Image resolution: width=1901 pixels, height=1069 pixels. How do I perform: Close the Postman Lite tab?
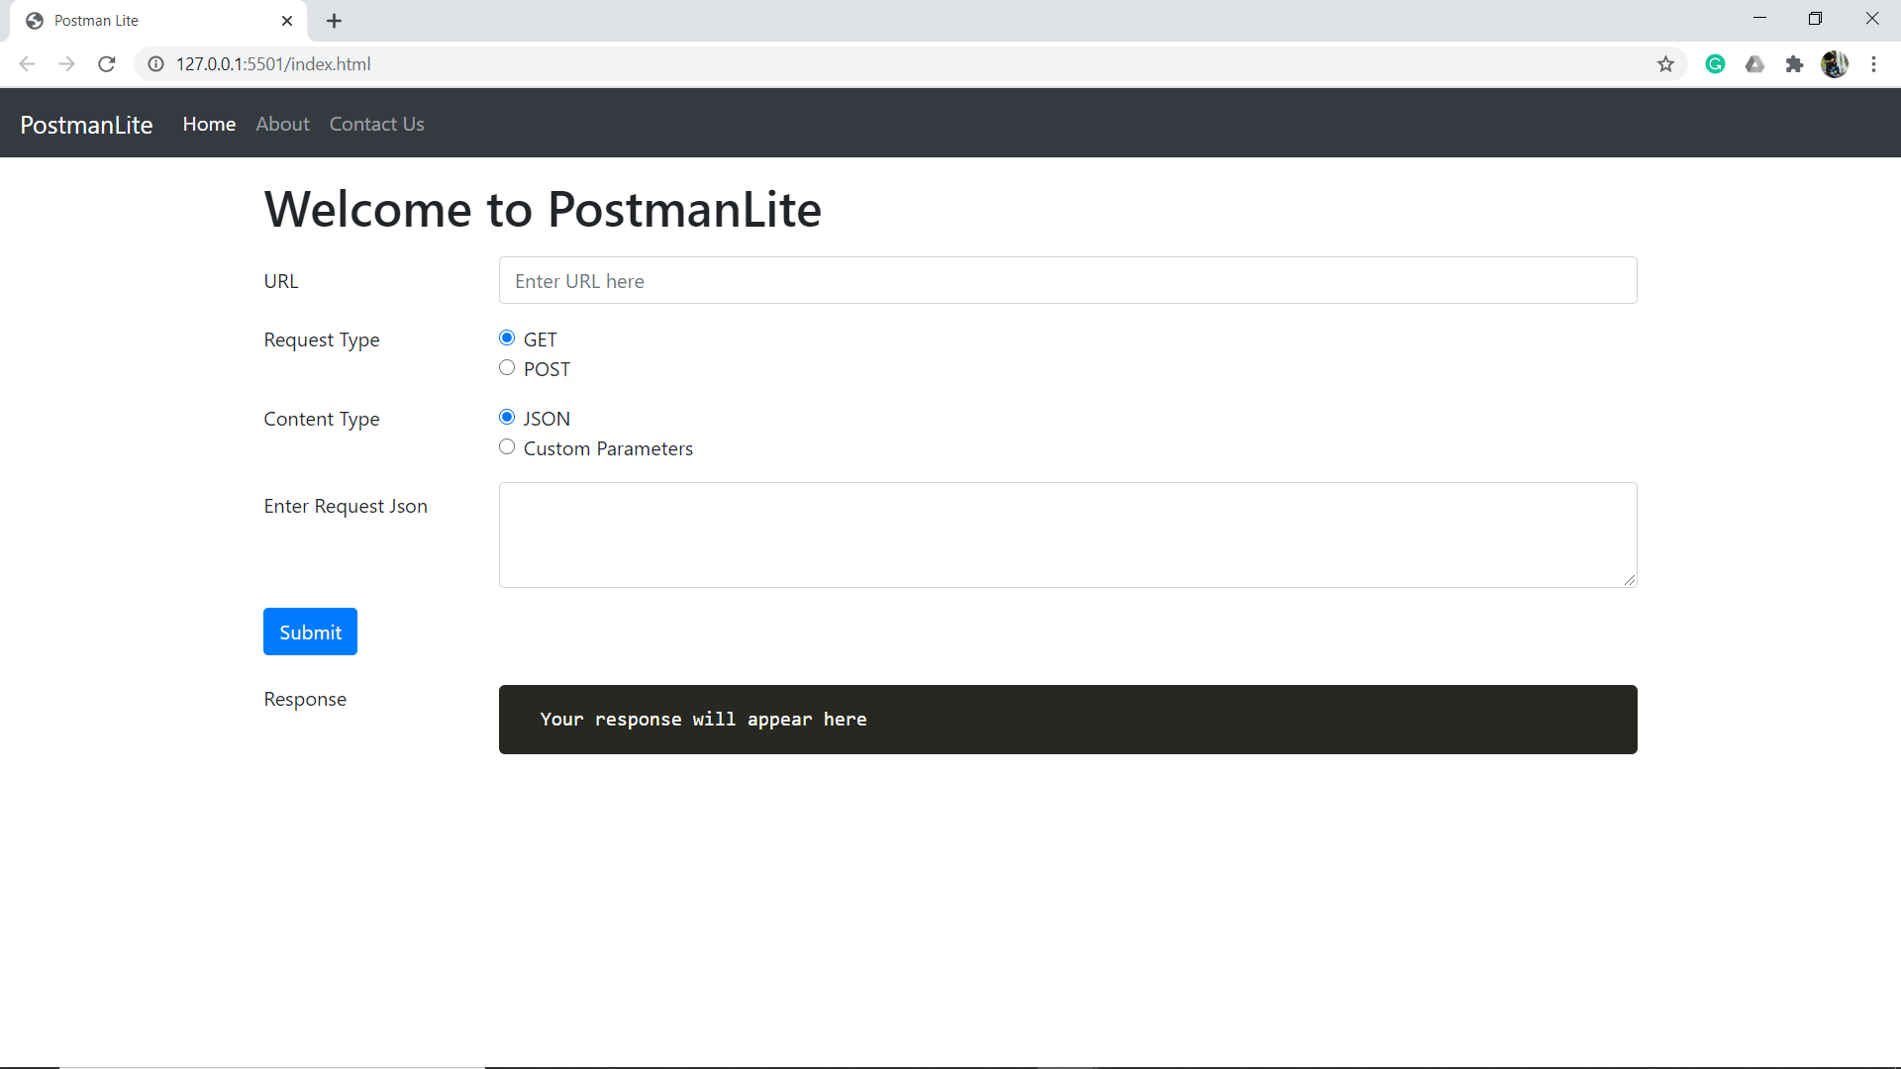tap(287, 21)
